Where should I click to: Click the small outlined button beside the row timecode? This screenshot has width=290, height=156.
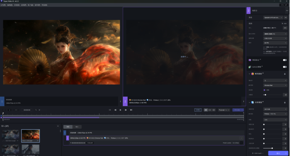90,143
